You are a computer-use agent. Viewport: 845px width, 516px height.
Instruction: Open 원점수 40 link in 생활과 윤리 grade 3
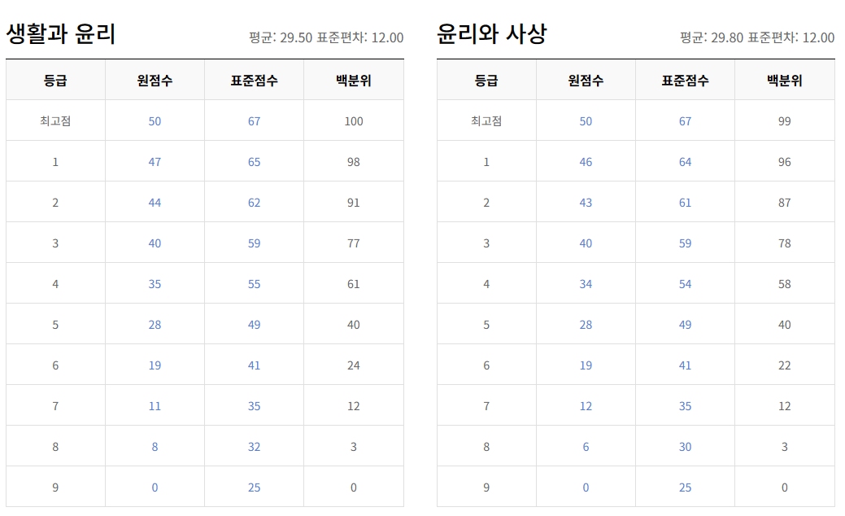click(155, 243)
